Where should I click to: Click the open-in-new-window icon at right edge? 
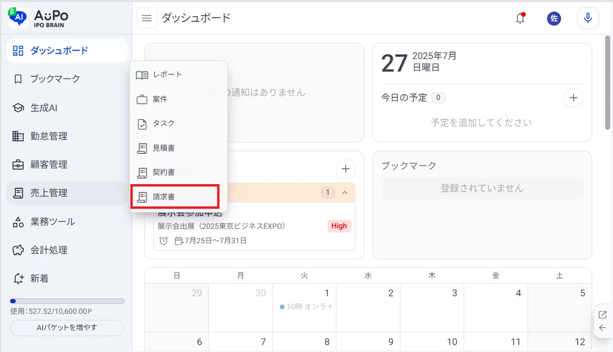tap(602, 315)
